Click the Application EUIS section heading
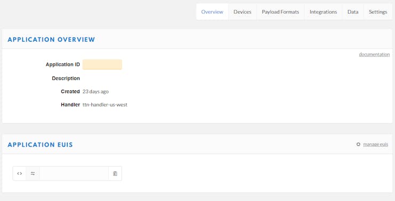Viewport: 395px width, 201px height. pos(41,145)
